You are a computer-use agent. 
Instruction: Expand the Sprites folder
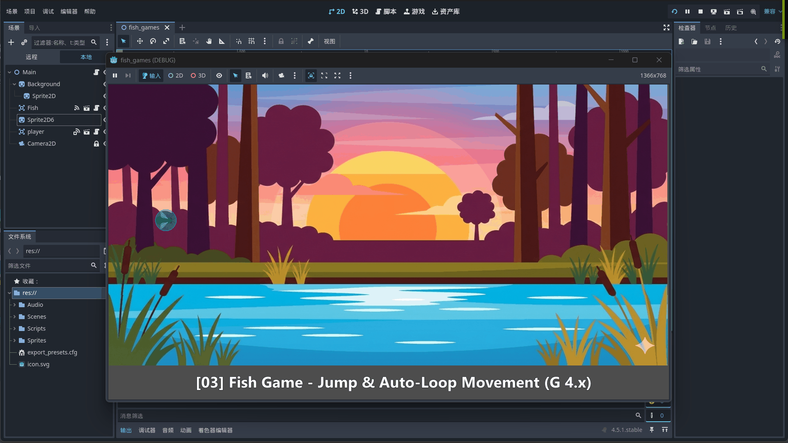(x=14, y=340)
